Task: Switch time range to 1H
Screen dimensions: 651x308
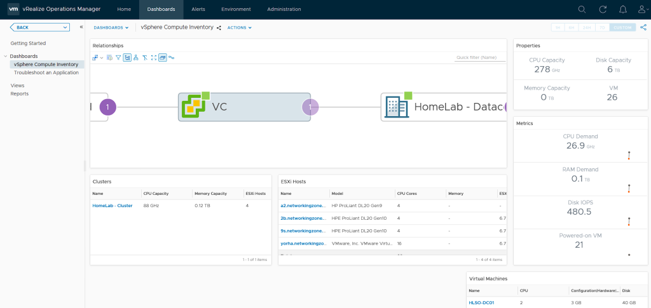Action: click(558, 27)
